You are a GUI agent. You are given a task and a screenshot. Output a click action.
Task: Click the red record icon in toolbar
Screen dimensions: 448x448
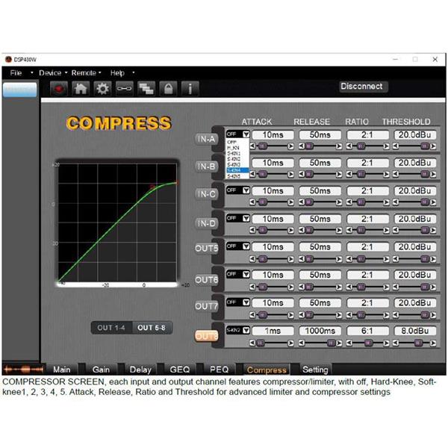pyautogui.click(x=60, y=89)
